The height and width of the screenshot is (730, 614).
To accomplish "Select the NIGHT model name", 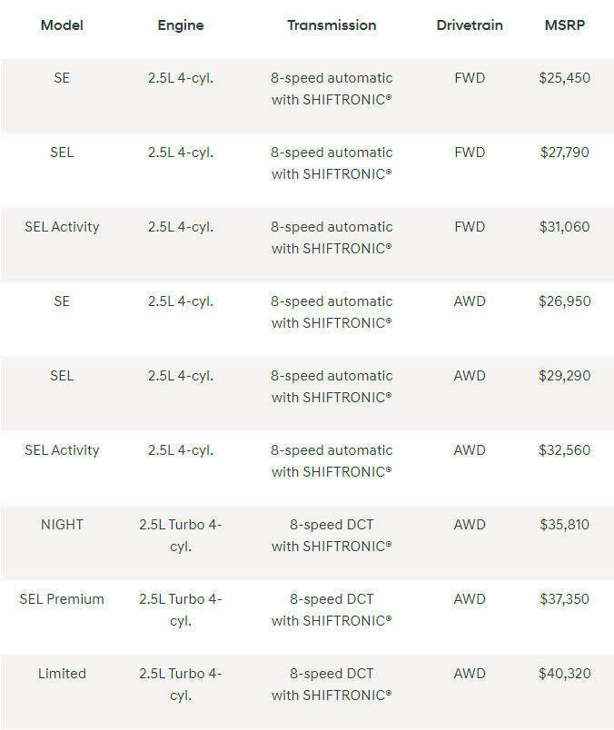I will click(62, 525).
